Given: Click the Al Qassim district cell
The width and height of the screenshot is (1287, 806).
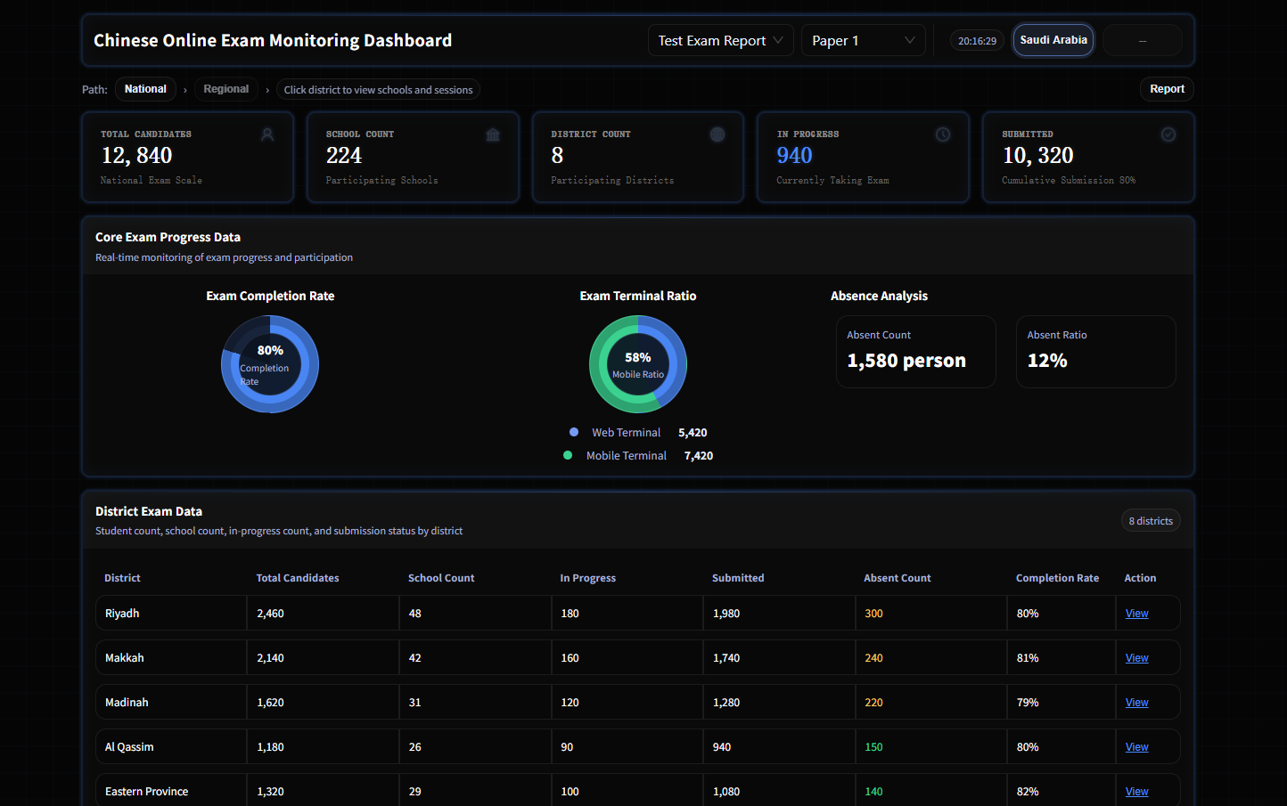Looking at the screenshot, I should (x=171, y=747).
